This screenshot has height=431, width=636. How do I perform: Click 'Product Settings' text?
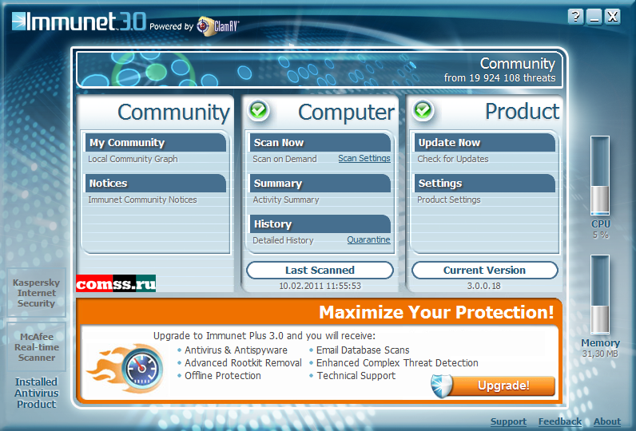point(448,200)
